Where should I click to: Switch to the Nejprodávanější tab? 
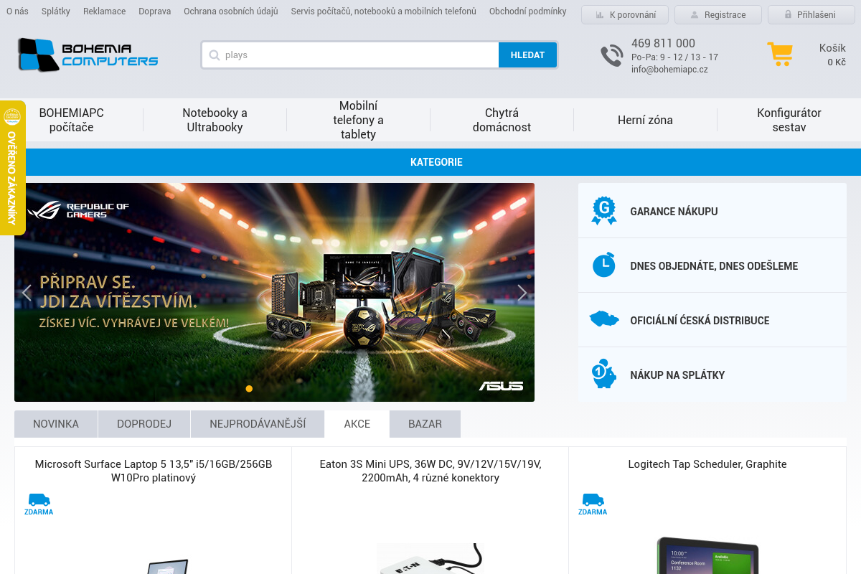coord(258,424)
